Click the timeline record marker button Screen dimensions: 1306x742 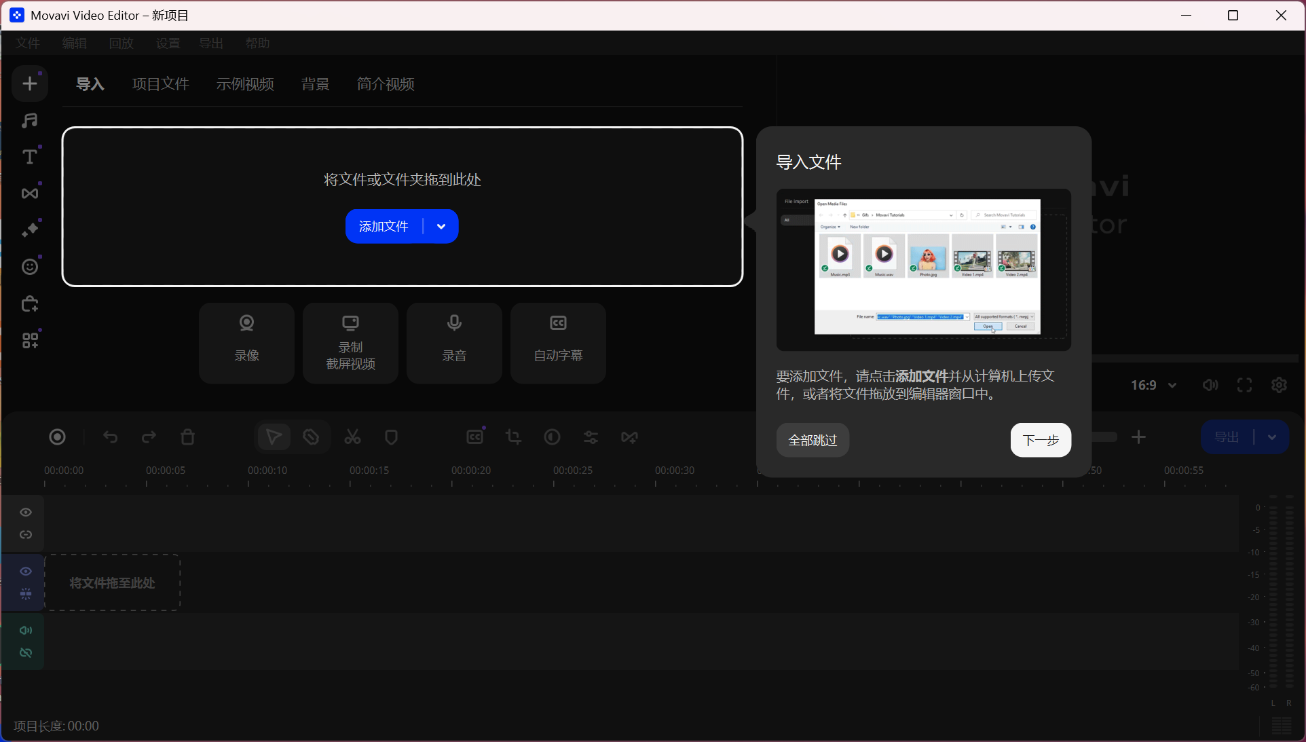(58, 437)
